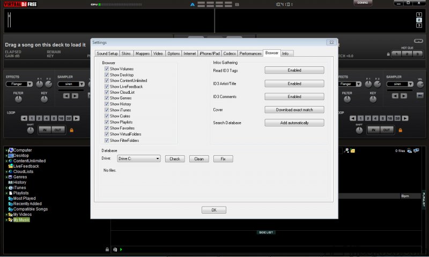Open left deck Flanger effects dropdown

[30, 84]
